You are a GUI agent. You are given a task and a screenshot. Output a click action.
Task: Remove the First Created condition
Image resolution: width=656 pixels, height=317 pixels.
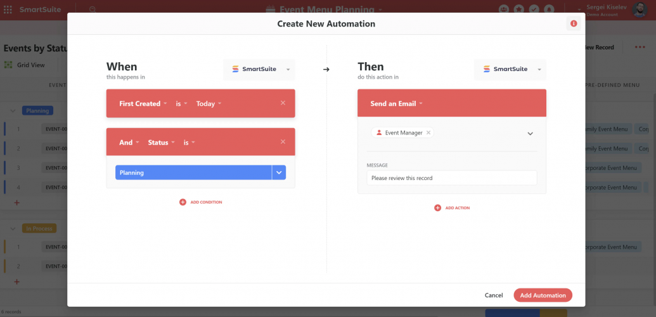(x=283, y=103)
